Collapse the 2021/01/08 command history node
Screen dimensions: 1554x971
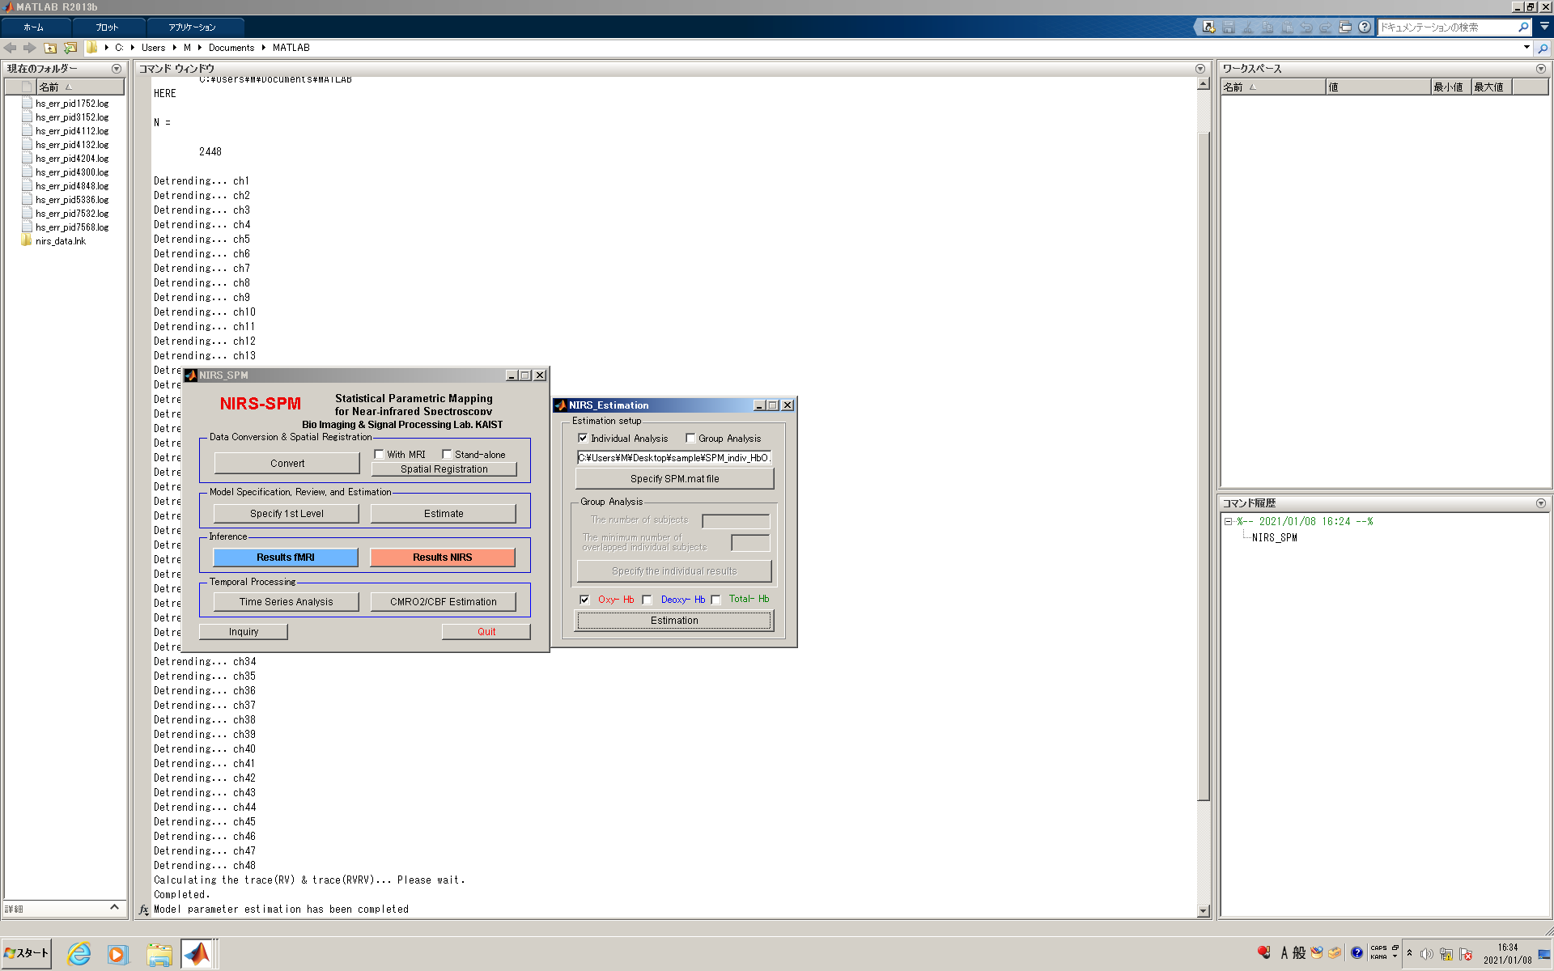point(1228,522)
